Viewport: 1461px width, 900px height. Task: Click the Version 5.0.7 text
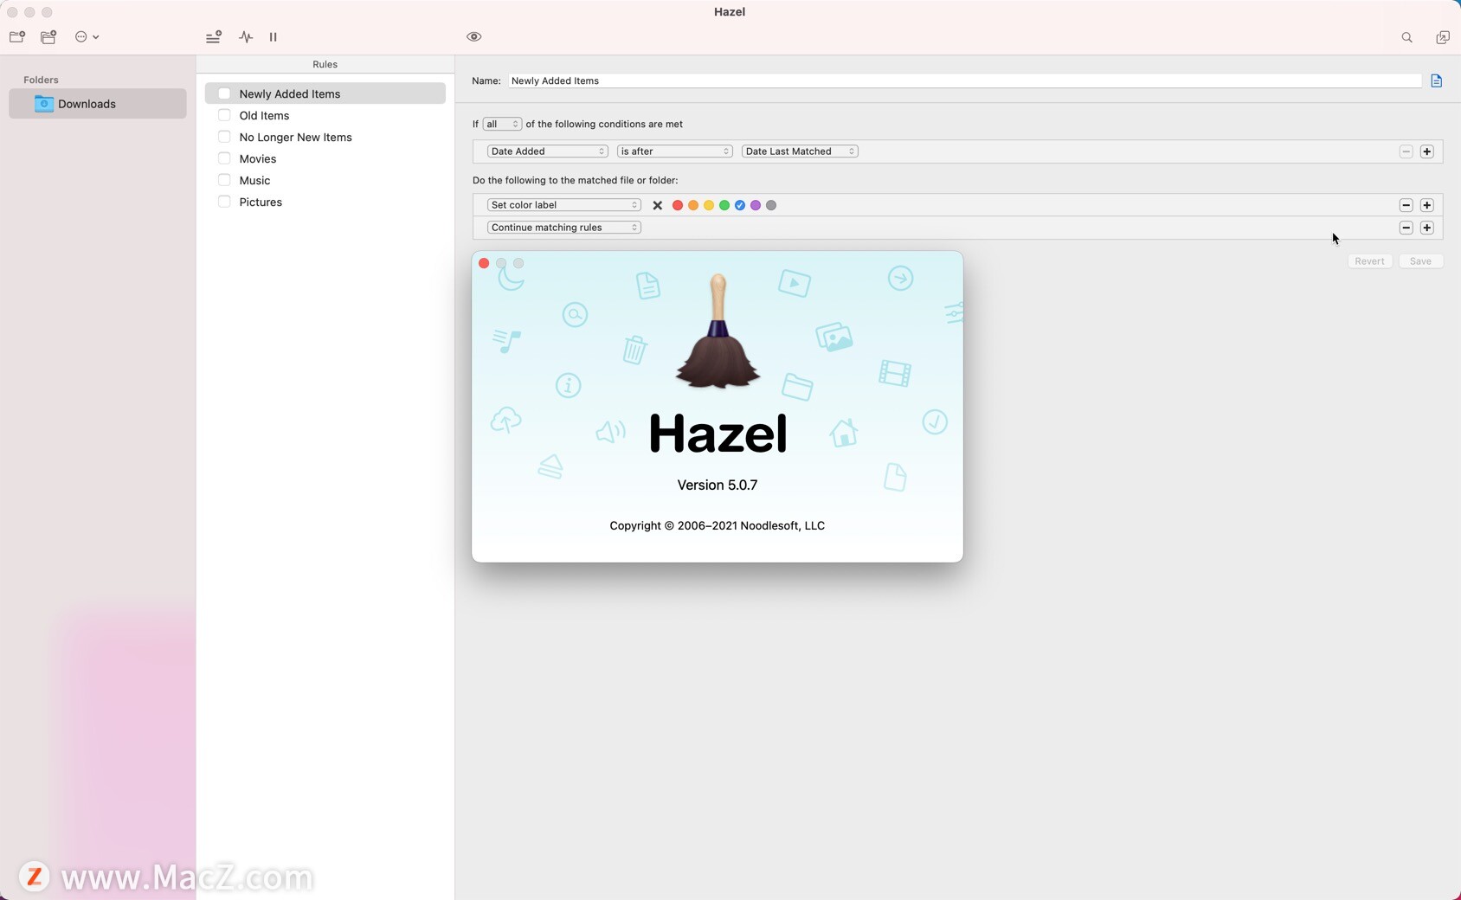(718, 485)
